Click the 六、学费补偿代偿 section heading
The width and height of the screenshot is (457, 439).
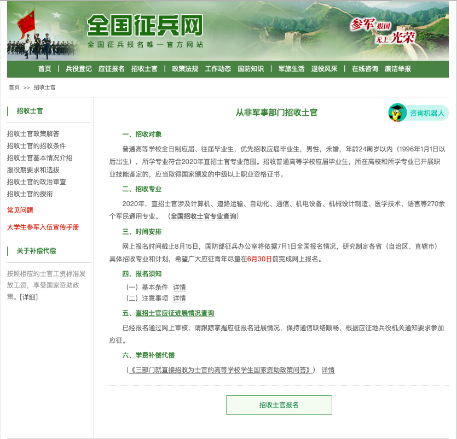[x=149, y=355]
